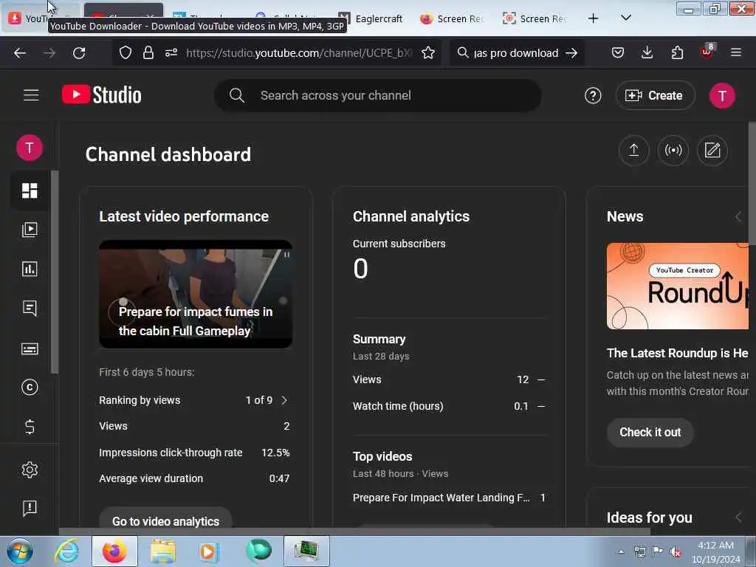The height and width of the screenshot is (567, 756).
Task: Open Prepare For Impact Water Landing top video
Action: [441, 498]
